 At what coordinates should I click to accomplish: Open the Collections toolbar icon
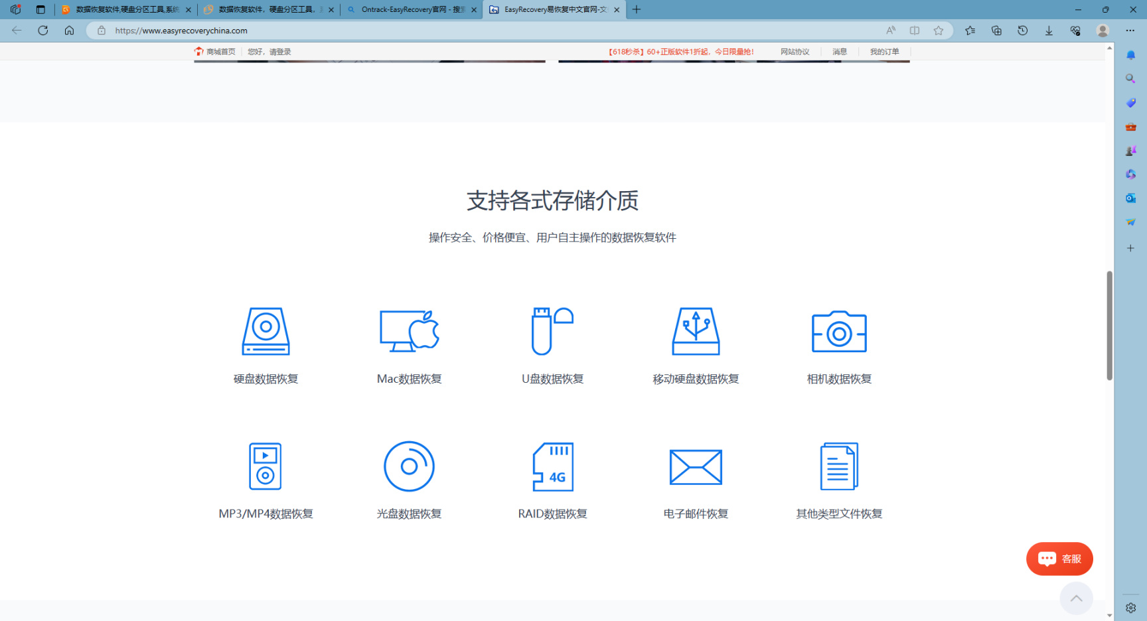996,31
